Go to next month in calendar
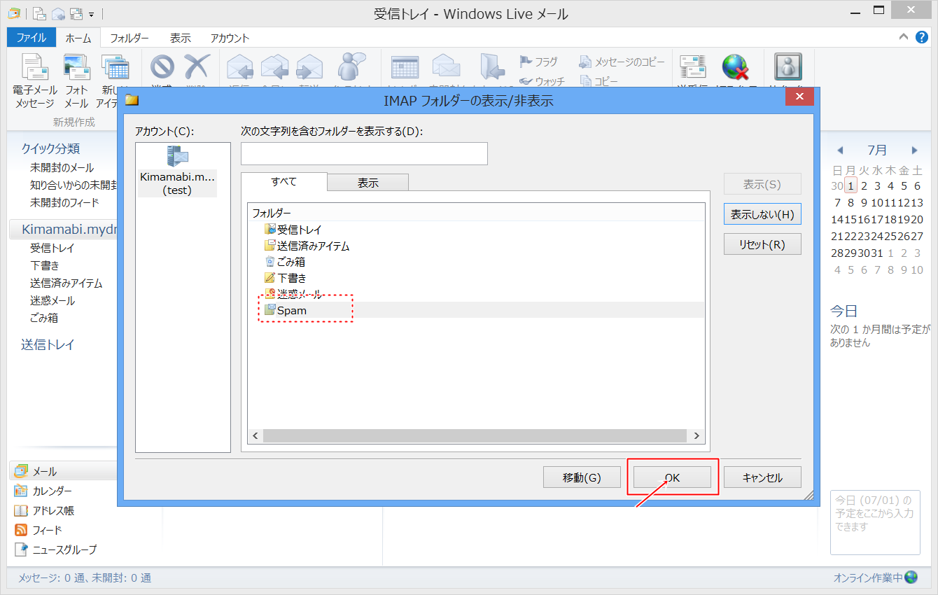938x595 pixels. [914, 150]
